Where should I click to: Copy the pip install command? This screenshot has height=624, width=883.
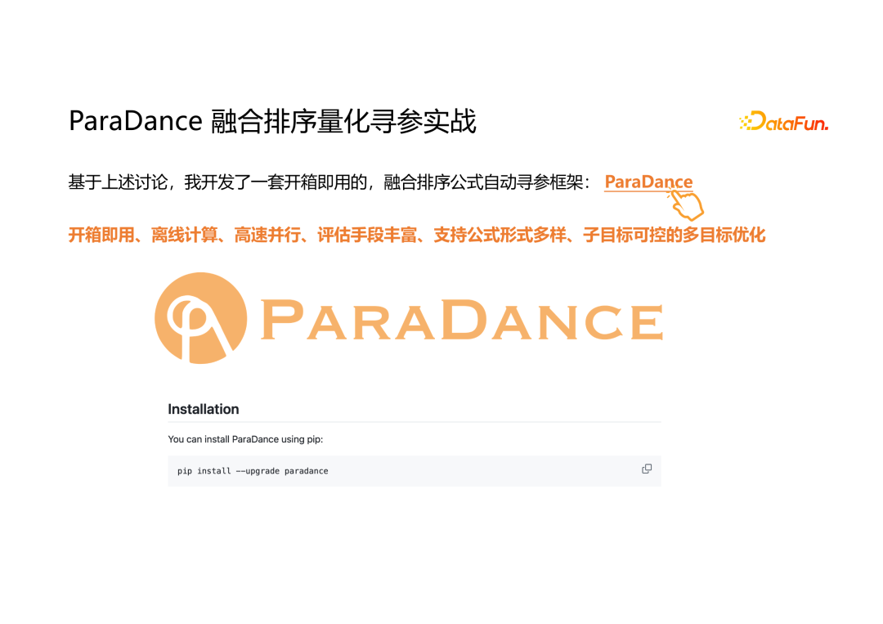coord(647,469)
